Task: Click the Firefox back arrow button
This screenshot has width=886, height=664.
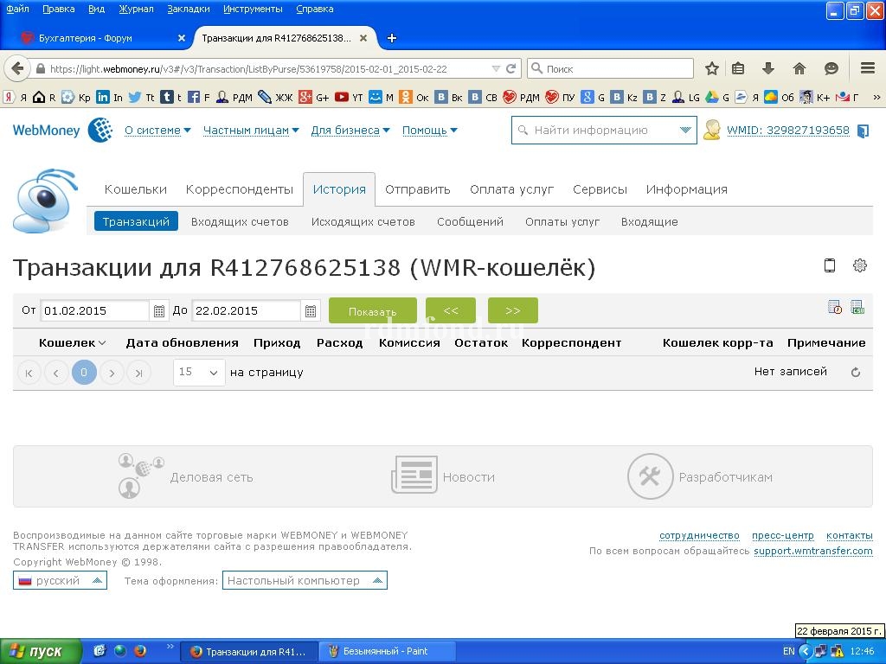Action: tap(17, 69)
